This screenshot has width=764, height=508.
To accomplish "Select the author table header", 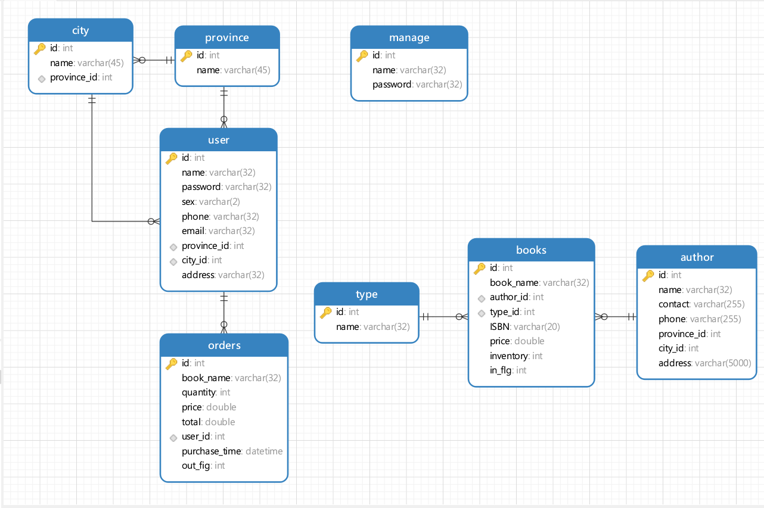I will tap(697, 257).
